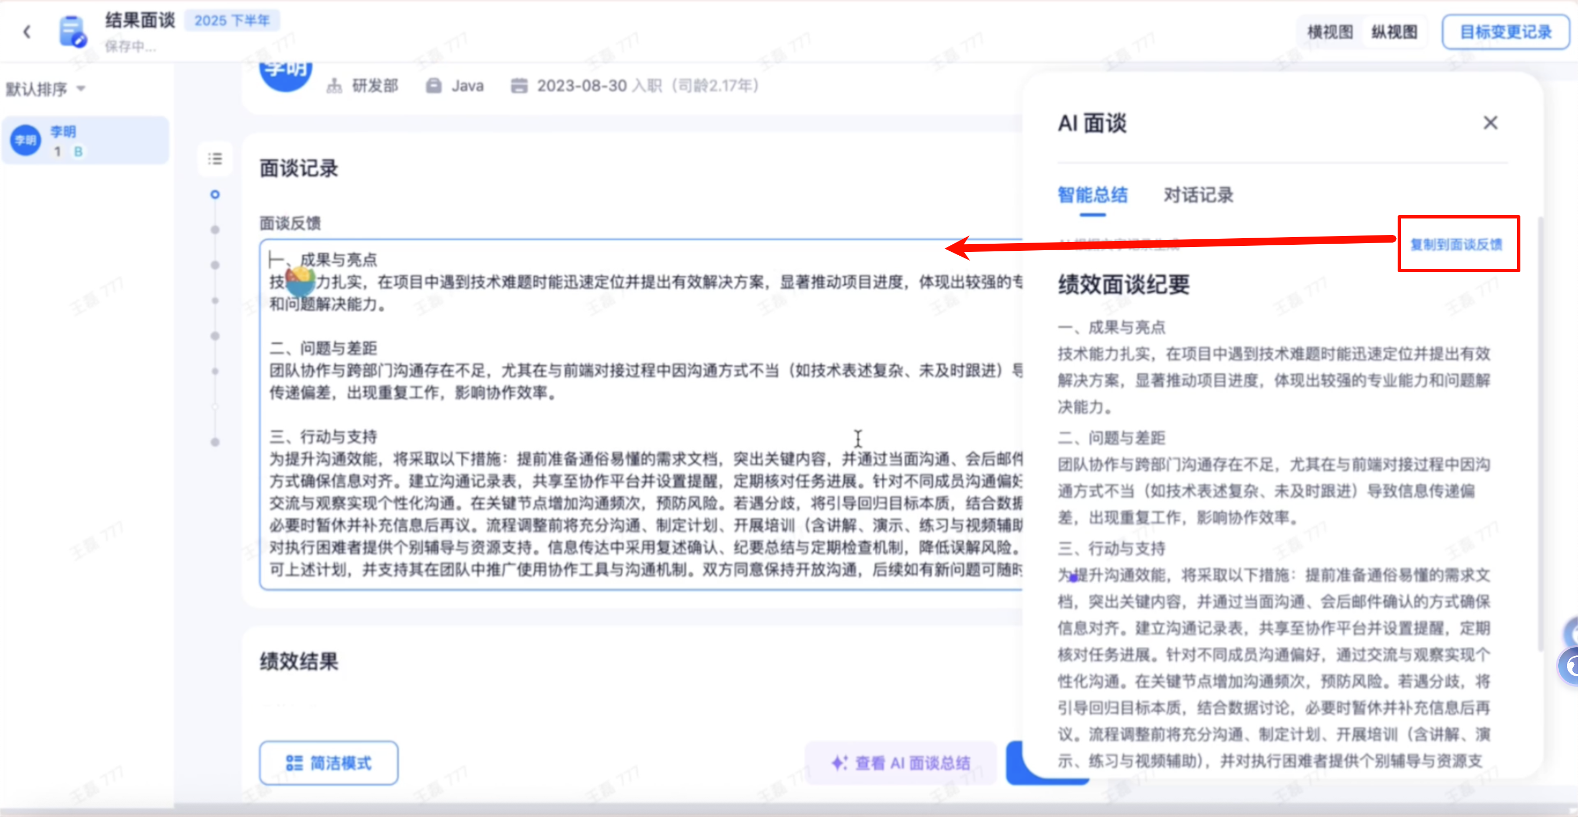This screenshot has height=817, width=1579.
Task: Open the outline list icon
Action: [x=215, y=159]
